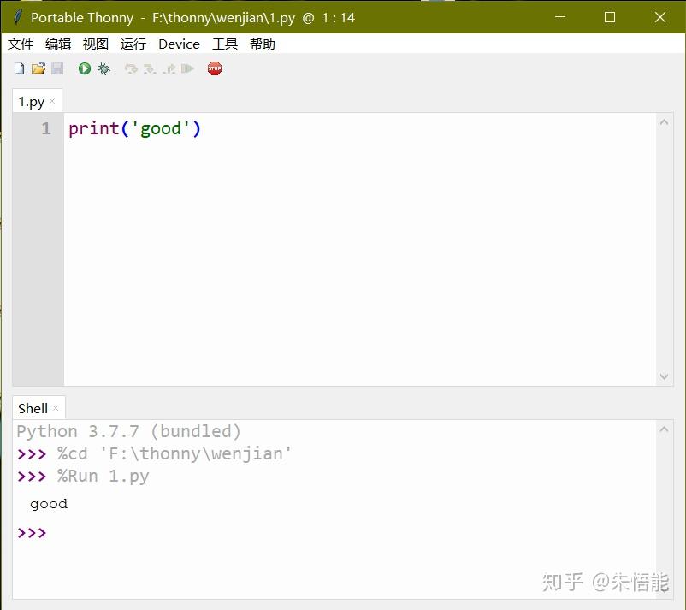Click the %cd 'F:\thonny\wenjian' Shell line
Image resolution: width=686 pixels, height=610 pixels.
[x=174, y=453]
